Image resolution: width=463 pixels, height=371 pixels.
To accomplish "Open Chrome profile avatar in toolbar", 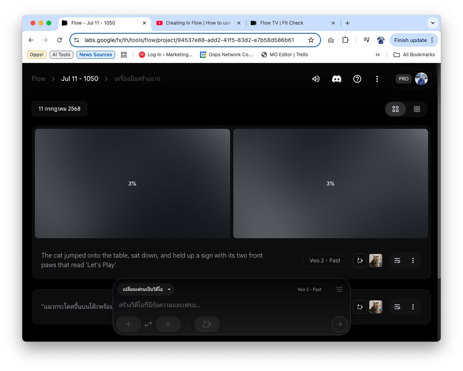I will pos(380,40).
